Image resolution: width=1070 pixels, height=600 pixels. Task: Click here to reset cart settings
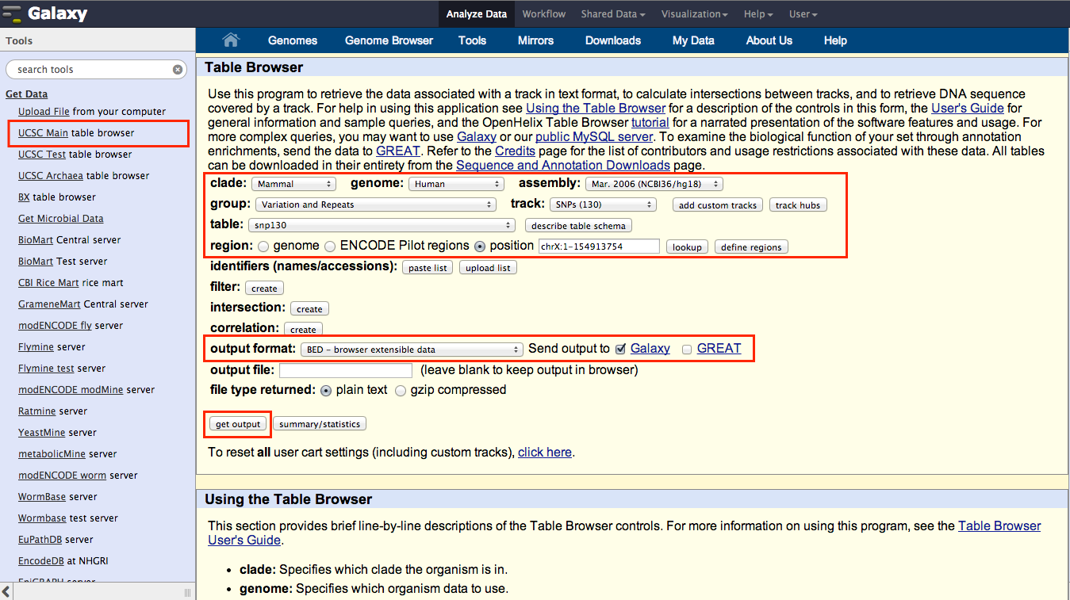tap(545, 453)
